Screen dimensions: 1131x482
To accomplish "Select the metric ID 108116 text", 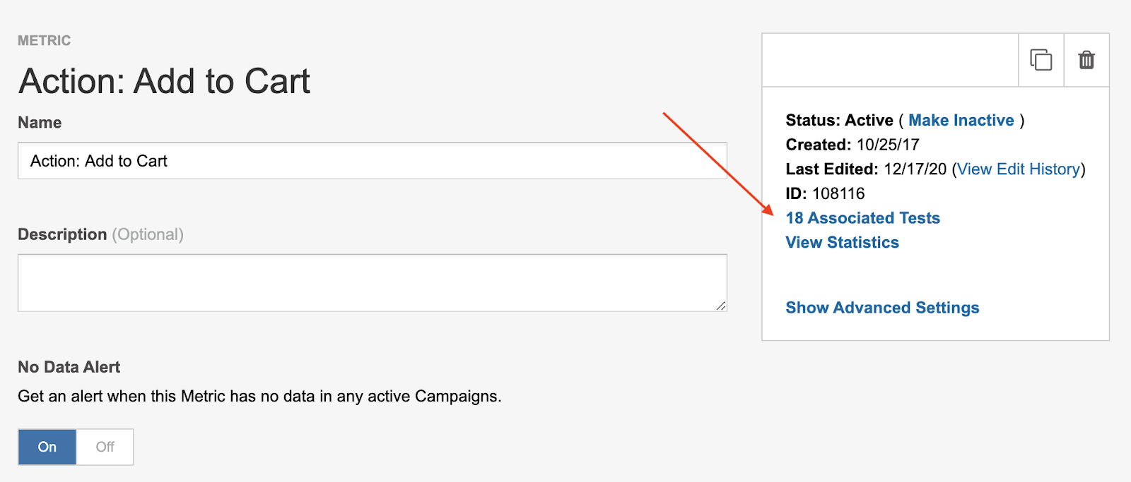I will (x=838, y=194).
